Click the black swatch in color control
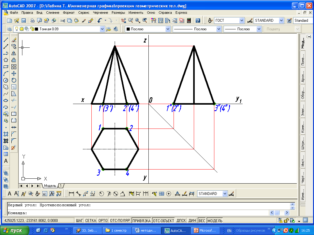This screenshot has height=235, width=314. (128, 29)
